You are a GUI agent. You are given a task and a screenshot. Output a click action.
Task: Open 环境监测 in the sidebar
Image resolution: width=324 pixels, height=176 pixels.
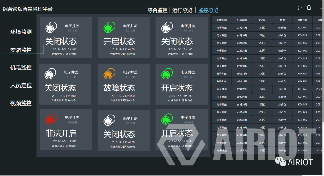tap(21, 32)
